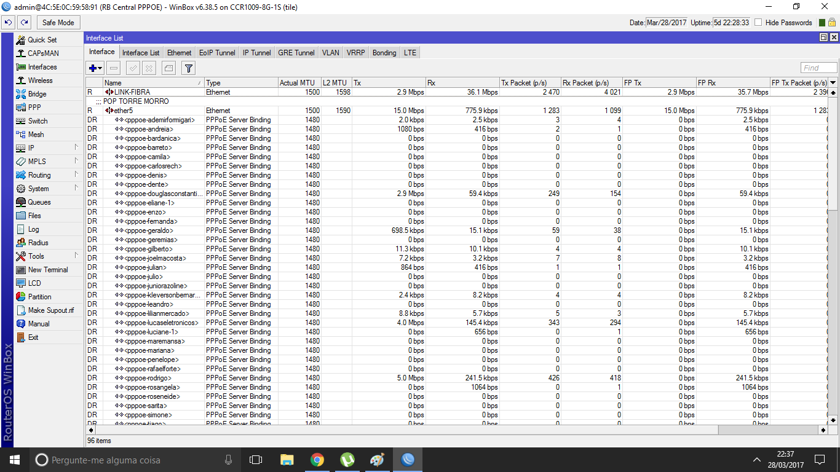Sort by the Actual MTU column header
840x472 pixels.
coord(299,83)
